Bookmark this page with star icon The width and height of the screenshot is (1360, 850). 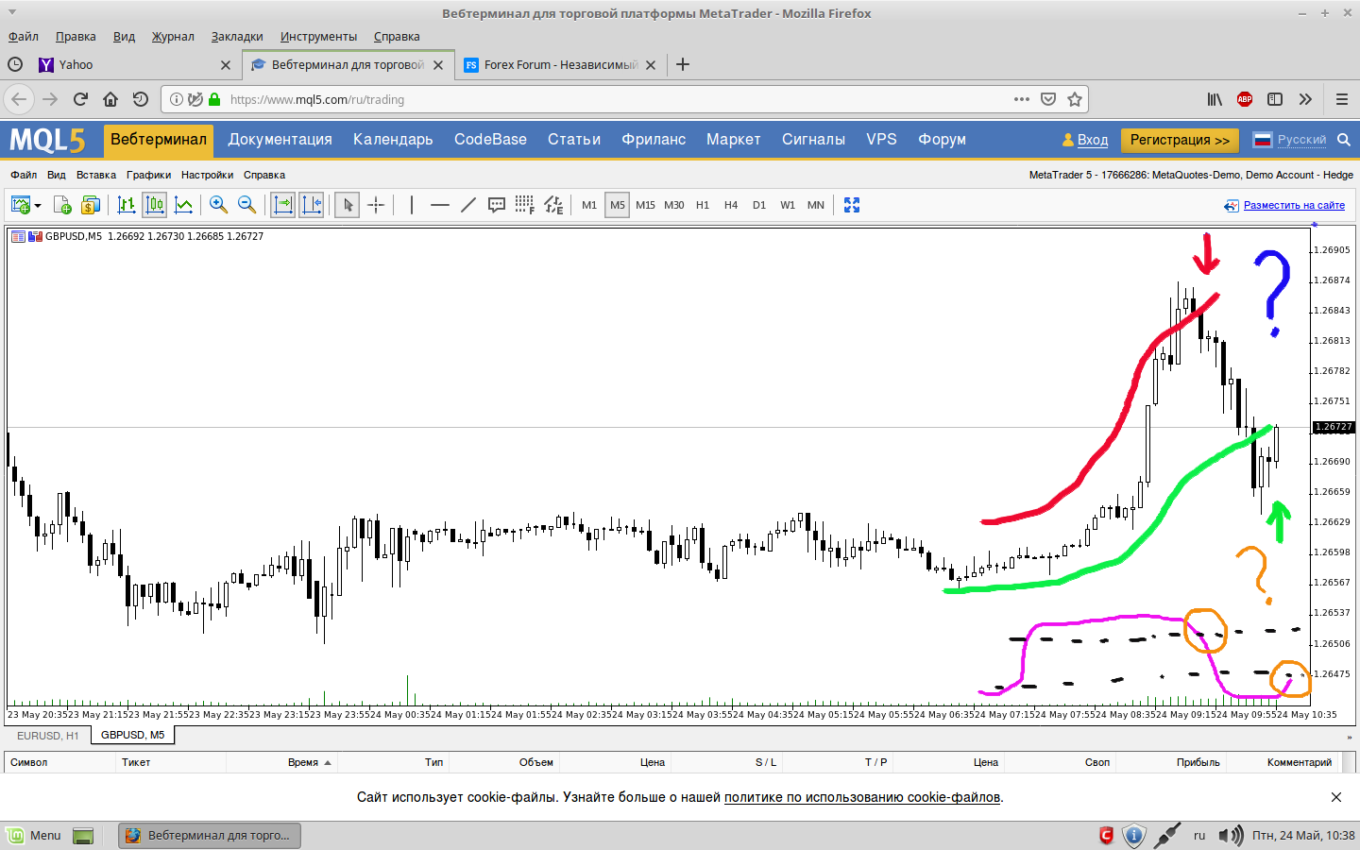(1075, 99)
